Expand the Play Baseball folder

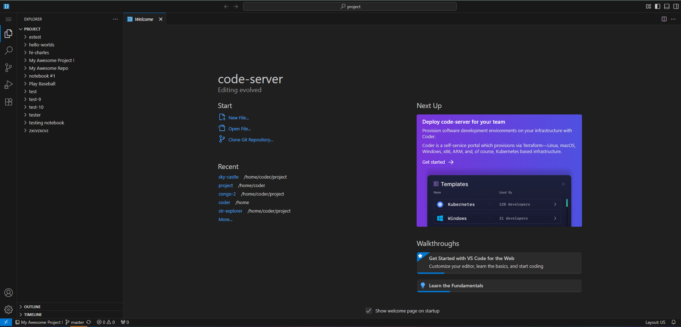tap(70, 84)
